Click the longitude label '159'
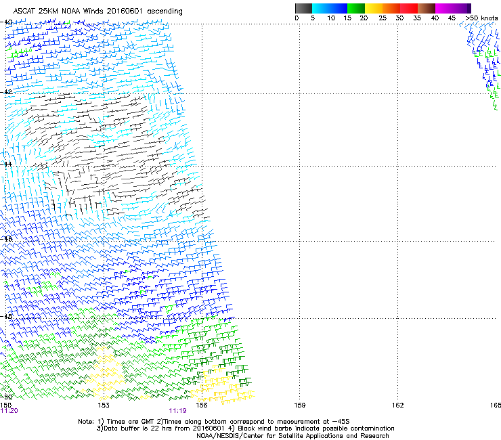This screenshot has height=440, width=501. [x=299, y=405]
